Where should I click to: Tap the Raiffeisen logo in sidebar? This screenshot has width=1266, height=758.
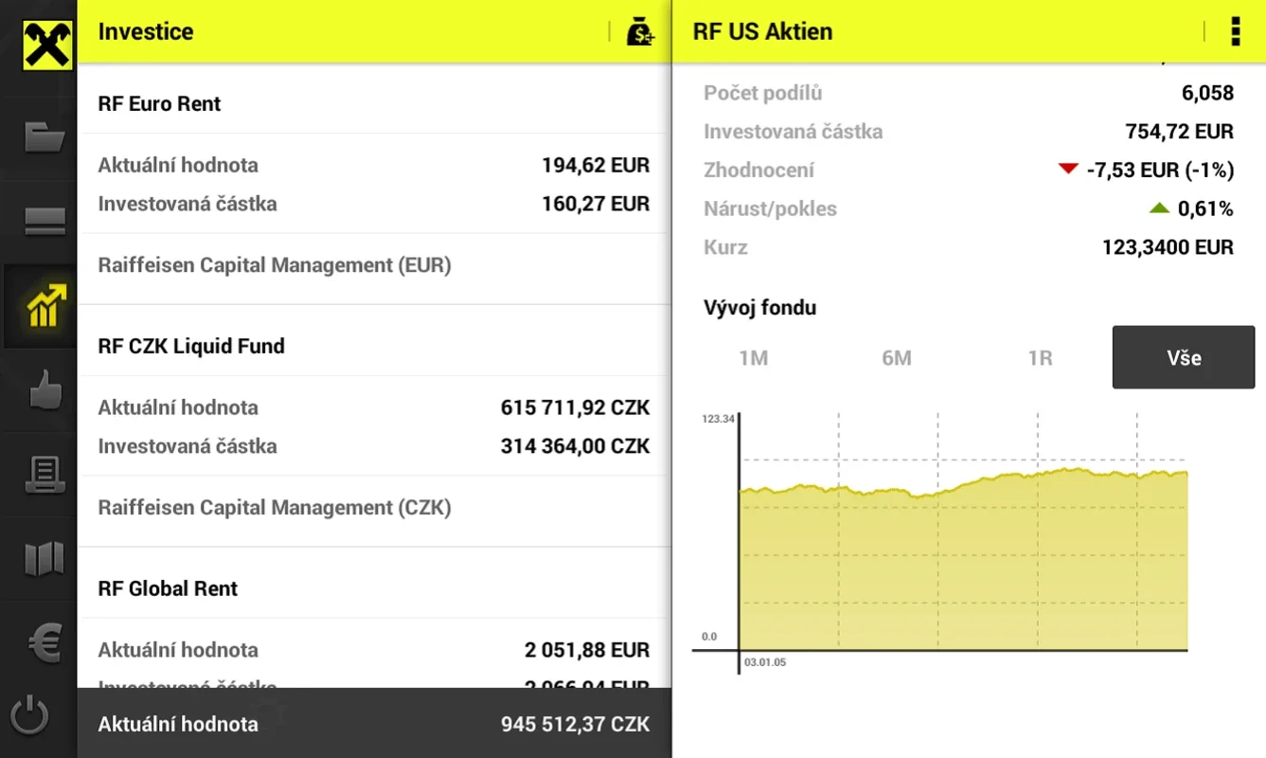click(x=46, y=45)
